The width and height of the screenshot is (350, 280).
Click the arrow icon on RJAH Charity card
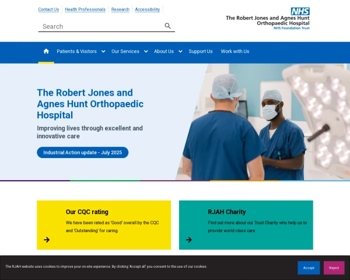tap(189, 240)
